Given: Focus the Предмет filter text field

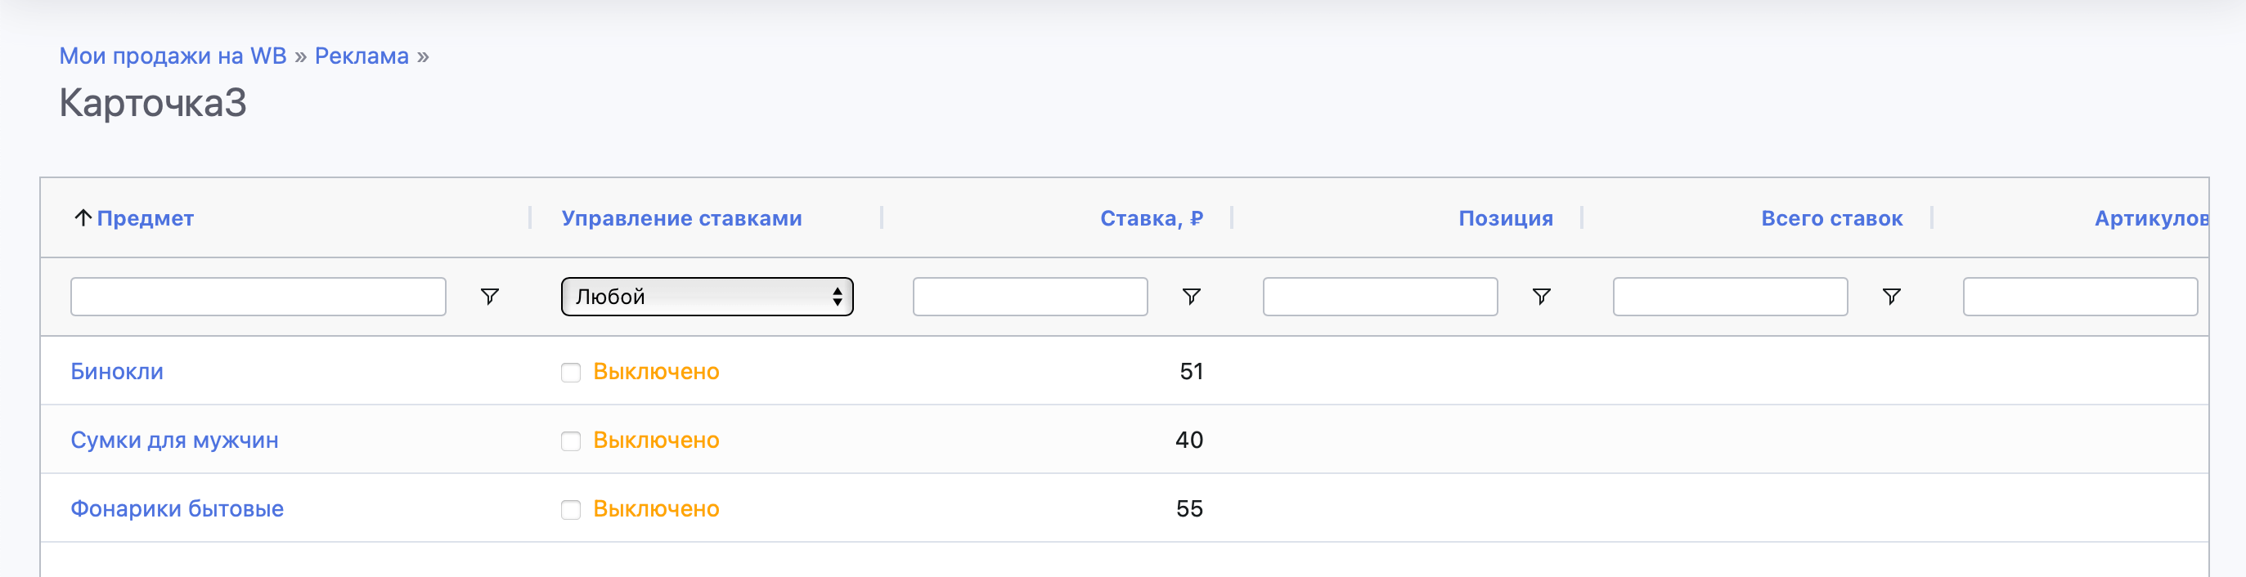Looking at the screenshot, I should [258, 297].
